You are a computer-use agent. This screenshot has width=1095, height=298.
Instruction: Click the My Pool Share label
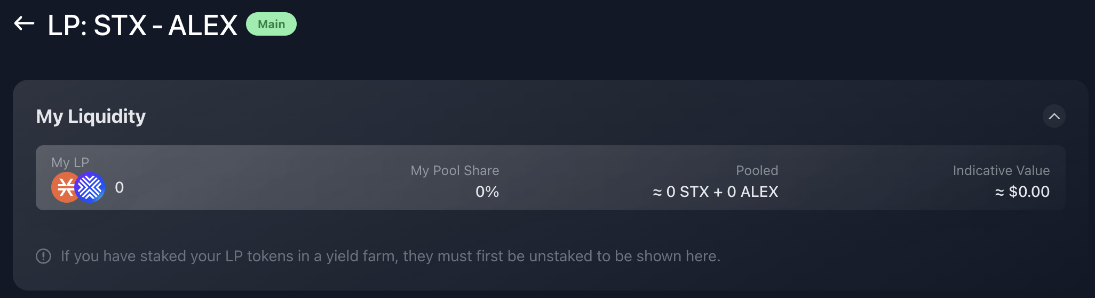[455, 170]
